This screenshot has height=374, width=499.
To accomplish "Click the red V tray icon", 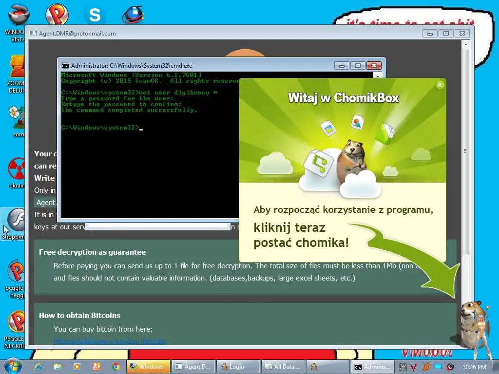I will [x=414, y=367].
